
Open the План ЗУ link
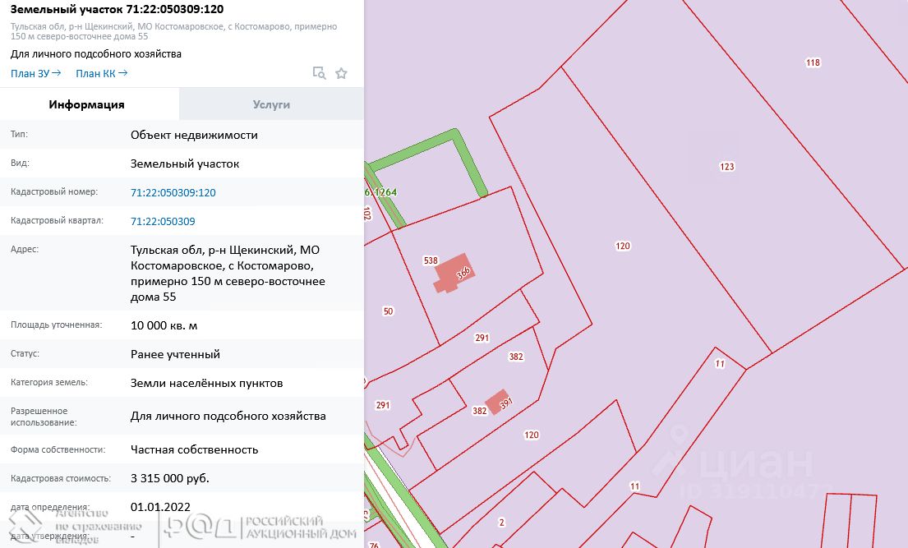click(x=36, y=74)
